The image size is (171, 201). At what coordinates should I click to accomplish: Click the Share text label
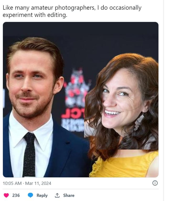pos(69,195)
